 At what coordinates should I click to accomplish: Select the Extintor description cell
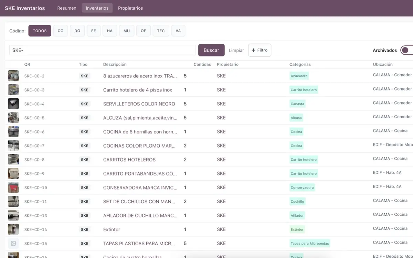[x=112, y=229]
